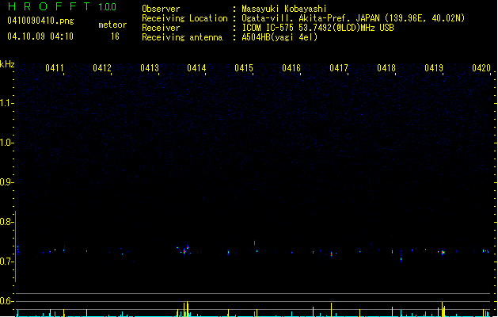
Task: Click the kHz axis unit label
Action: pos(7,64)
